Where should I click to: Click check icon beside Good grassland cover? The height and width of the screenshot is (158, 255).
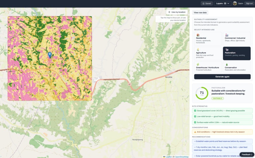(x=195, y=111)
